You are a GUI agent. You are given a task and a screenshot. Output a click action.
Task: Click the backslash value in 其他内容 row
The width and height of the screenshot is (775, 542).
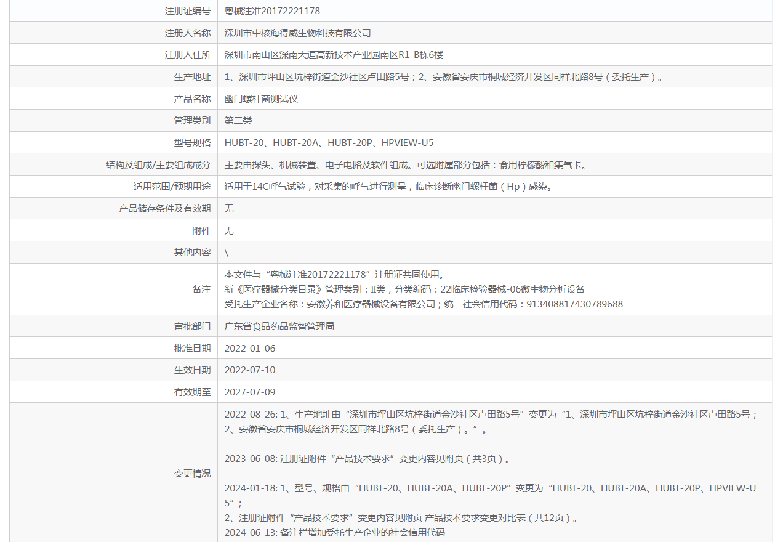(x=227, y=253)
